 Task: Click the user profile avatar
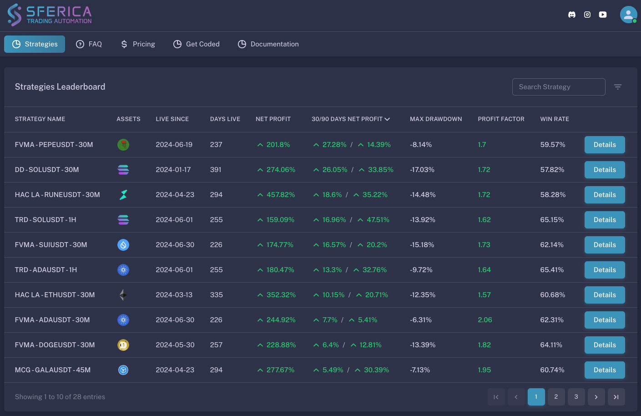pos(628,15)
